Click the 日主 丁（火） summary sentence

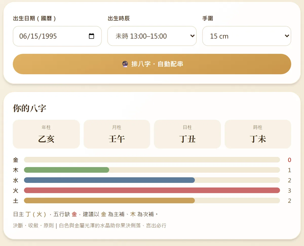click(86, 214)
